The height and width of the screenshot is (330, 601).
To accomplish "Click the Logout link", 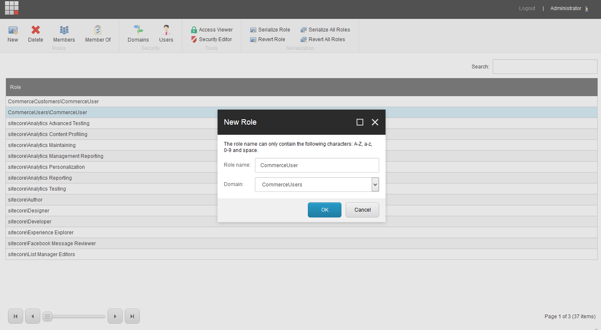I will tap(527, 8).
